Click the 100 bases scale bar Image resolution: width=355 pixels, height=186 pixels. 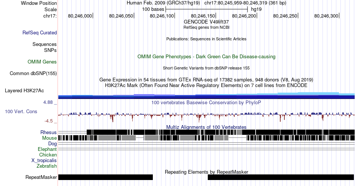click(207, 9)
